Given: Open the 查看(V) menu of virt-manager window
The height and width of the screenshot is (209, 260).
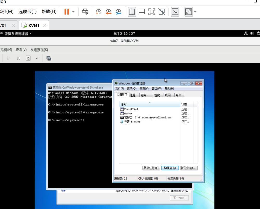Looking at the screenshot, I should (x=21, y=50).
